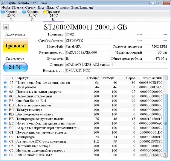Click status dot of attribute C5 row

(5, 146)
